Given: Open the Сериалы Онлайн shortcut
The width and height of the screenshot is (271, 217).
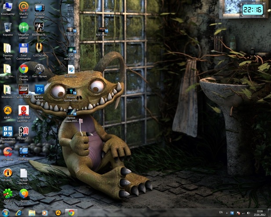Looking at the screenshot, I should 40,10.
